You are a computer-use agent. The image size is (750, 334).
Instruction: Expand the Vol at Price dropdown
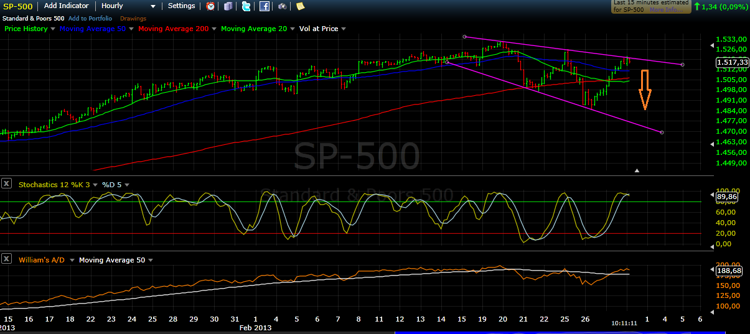[x=344, y=29]
